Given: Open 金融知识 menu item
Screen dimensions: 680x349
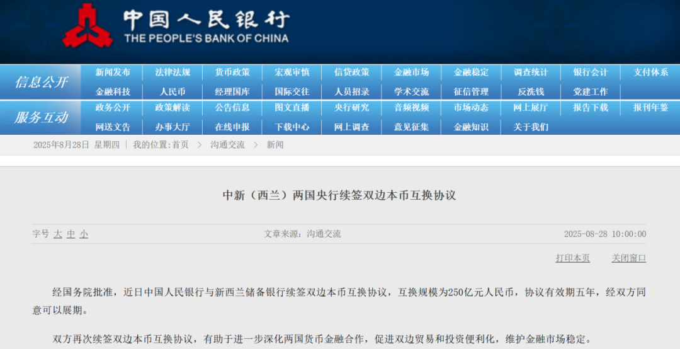Looking at the screenshot, I should click(471, 127).
